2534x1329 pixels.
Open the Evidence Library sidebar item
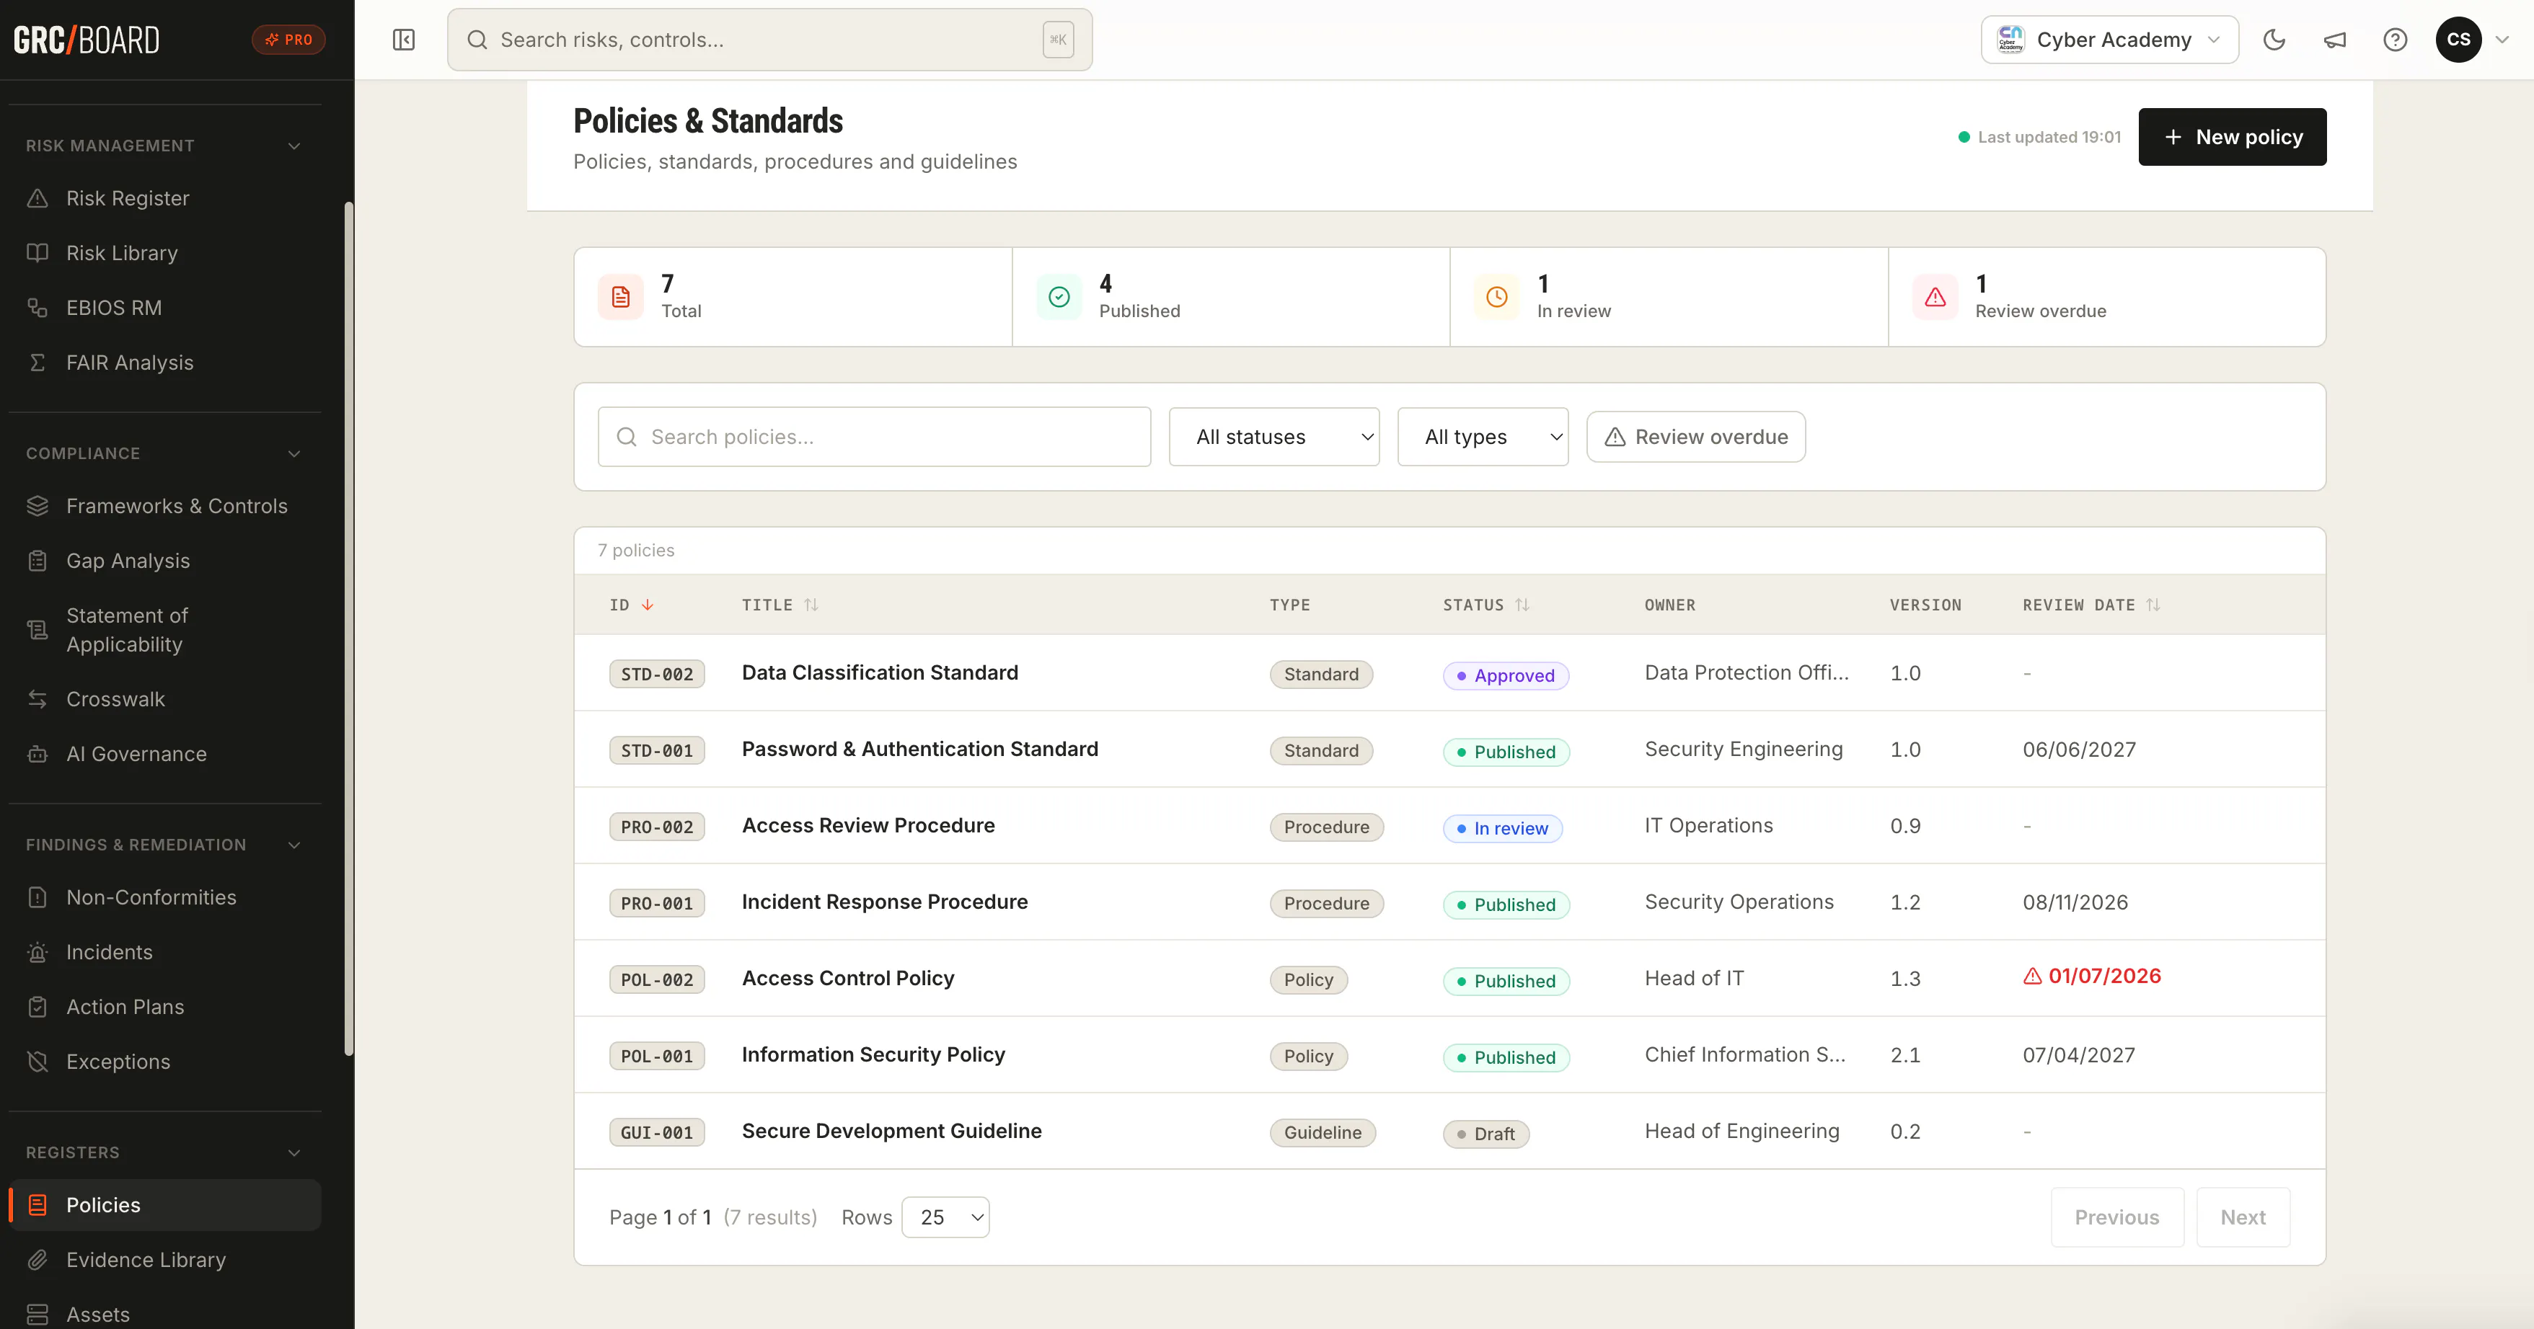click(165, 1261)
